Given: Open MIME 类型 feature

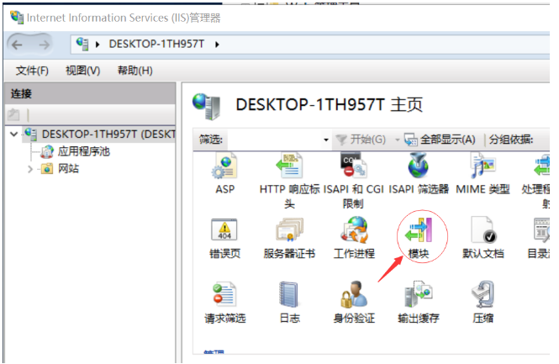Looking at the screenshot, I should tap(483, 166).
